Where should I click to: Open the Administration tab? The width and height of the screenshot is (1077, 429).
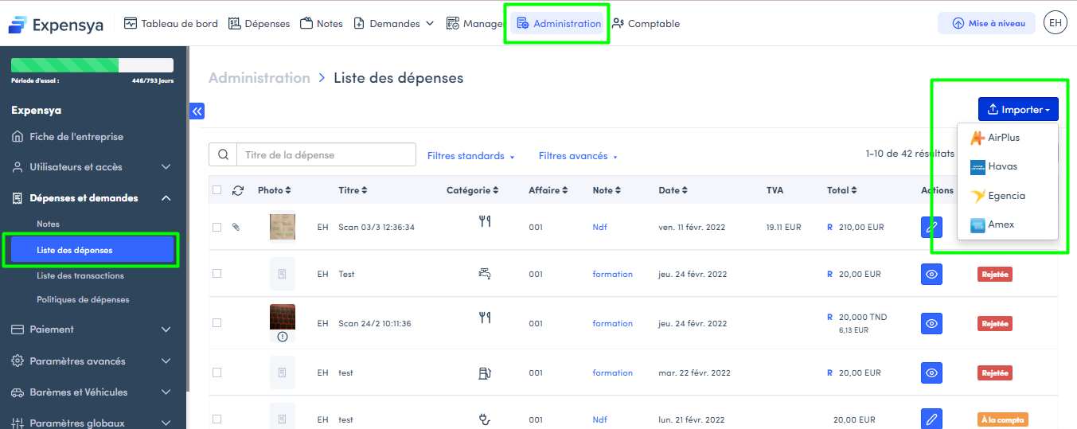[x=558, y=23]
